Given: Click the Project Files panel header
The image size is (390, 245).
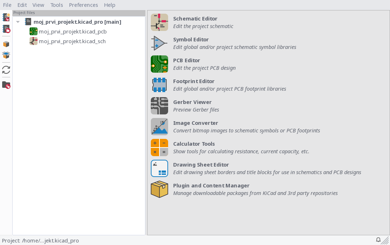Looking at the screenshot, I should point(79,13).
